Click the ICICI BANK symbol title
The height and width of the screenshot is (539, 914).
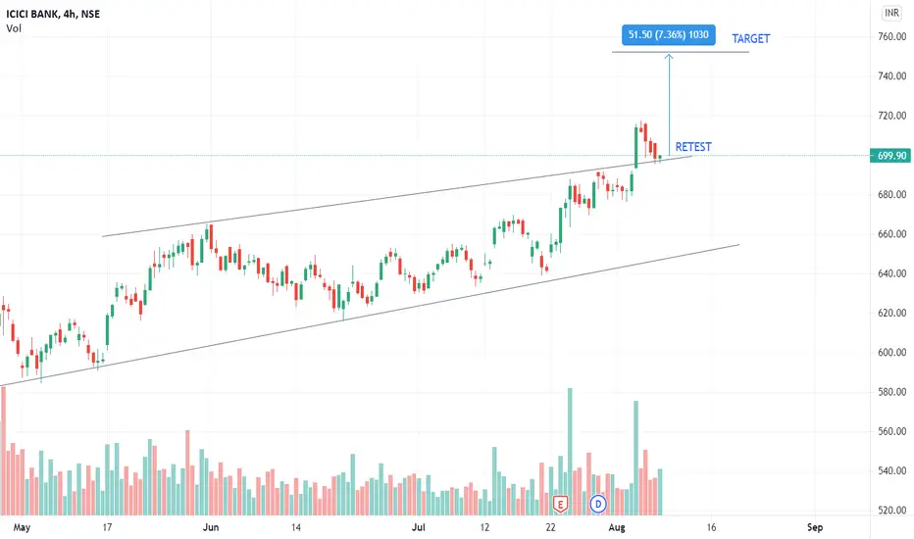point(53,14)
